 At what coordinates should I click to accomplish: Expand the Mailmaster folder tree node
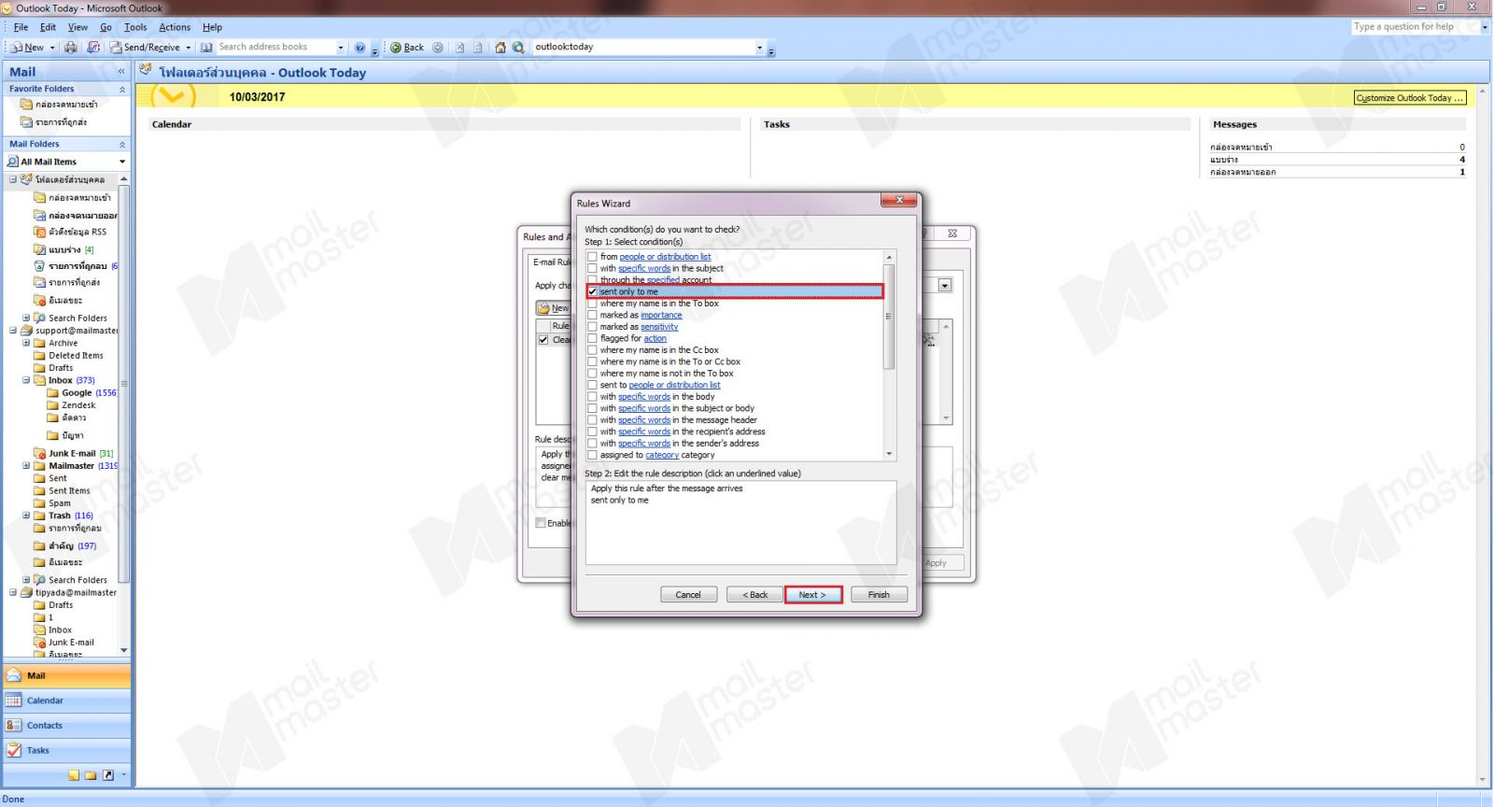tap(26, 465)
